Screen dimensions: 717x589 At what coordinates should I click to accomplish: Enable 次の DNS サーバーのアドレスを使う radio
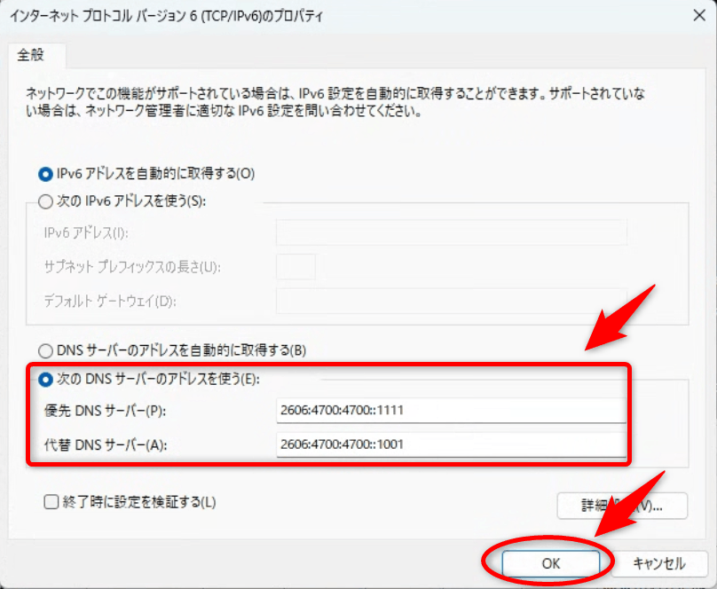46,379
